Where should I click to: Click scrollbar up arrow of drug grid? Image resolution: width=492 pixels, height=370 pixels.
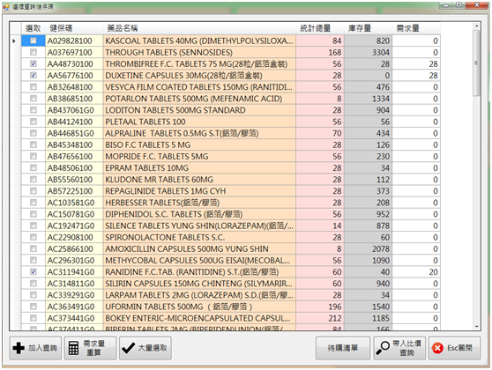tap(477, 26)
